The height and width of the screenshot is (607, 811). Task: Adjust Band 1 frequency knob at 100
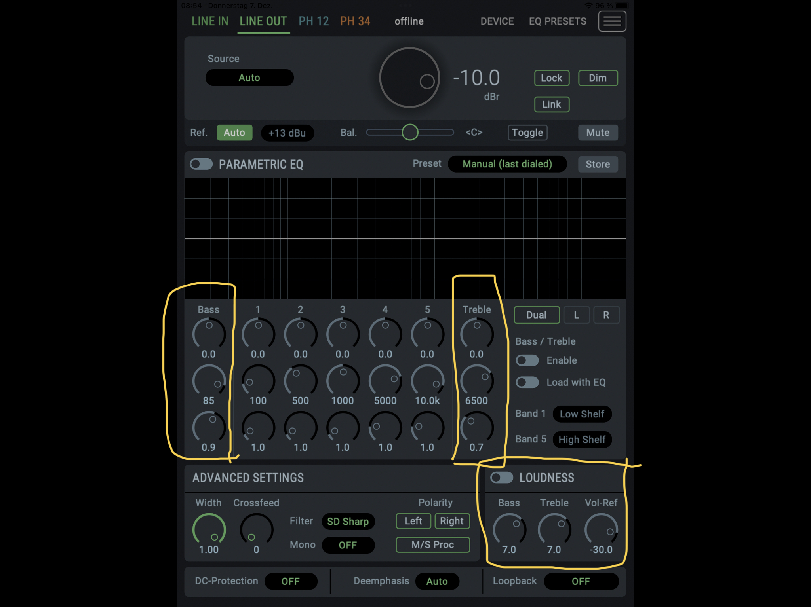(258, 380)
